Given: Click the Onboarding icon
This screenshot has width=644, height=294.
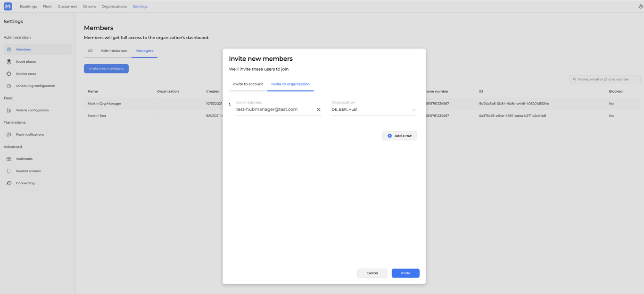Looking at the screenshot, I should coord(9,183).
